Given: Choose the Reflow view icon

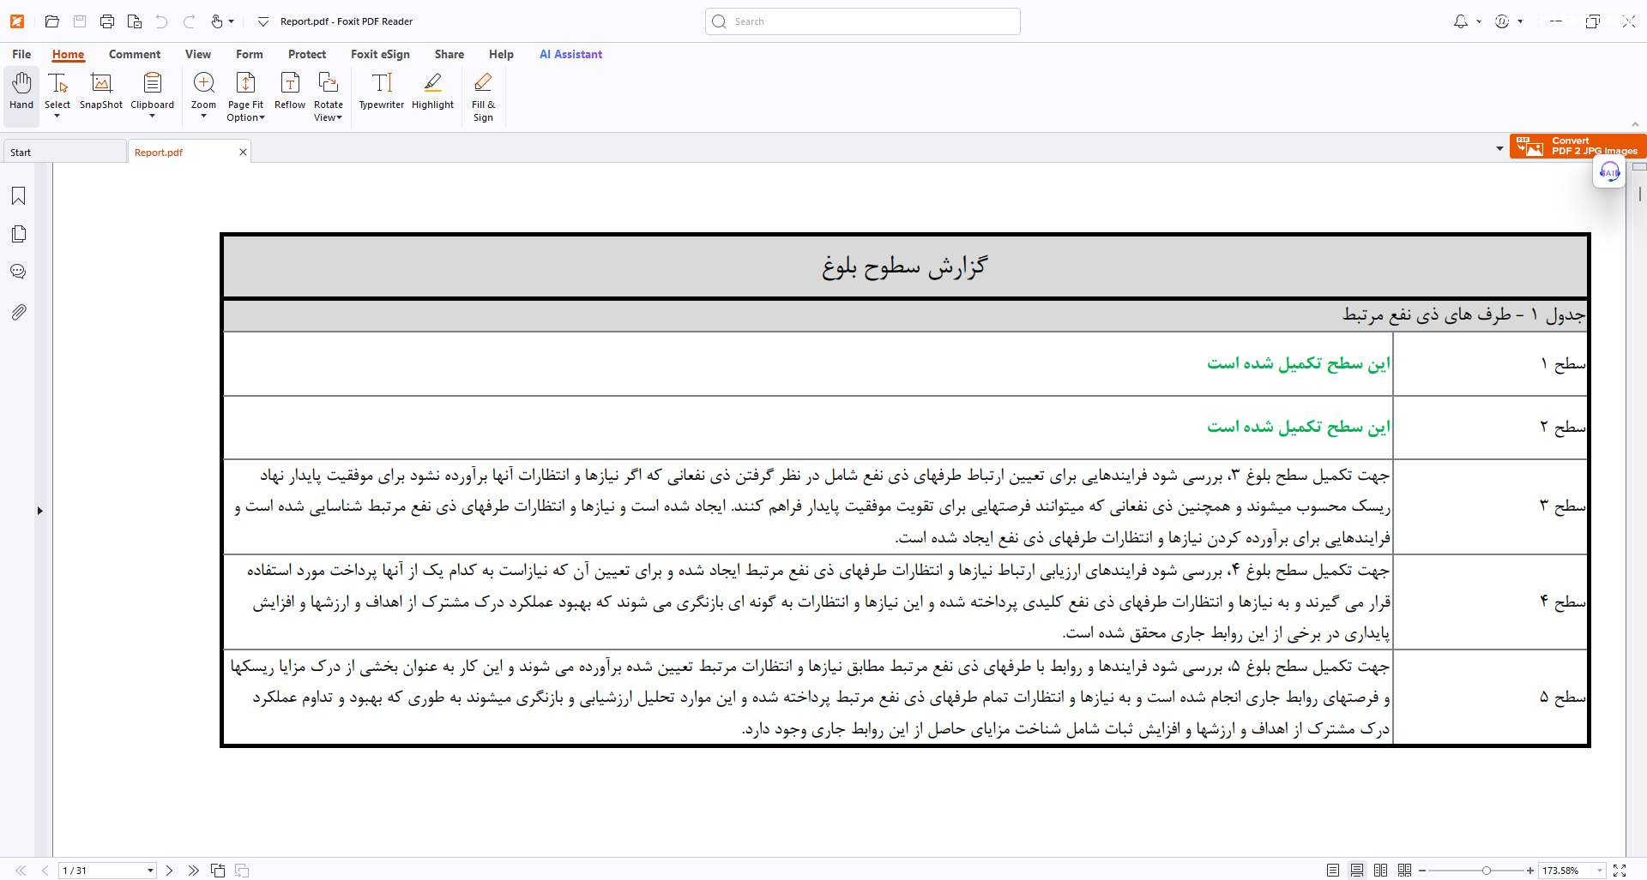Looking at the screenshot, I should coord(290,91).
